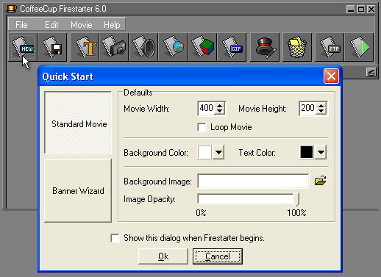381x277 pixels.
Task: Click the GIF export toolbar icon
Action: (x=232, y=47)
